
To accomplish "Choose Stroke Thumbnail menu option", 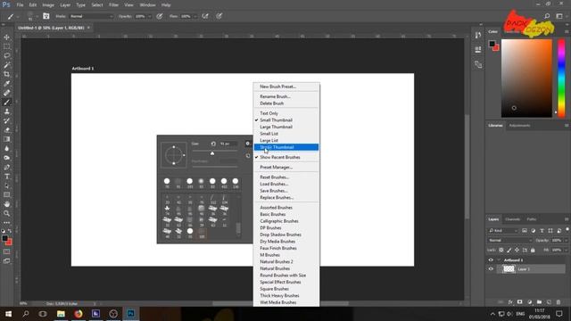I will [286, 147].
